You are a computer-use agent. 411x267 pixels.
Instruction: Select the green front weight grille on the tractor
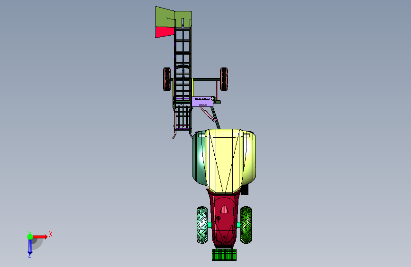(x=224, y=255)
